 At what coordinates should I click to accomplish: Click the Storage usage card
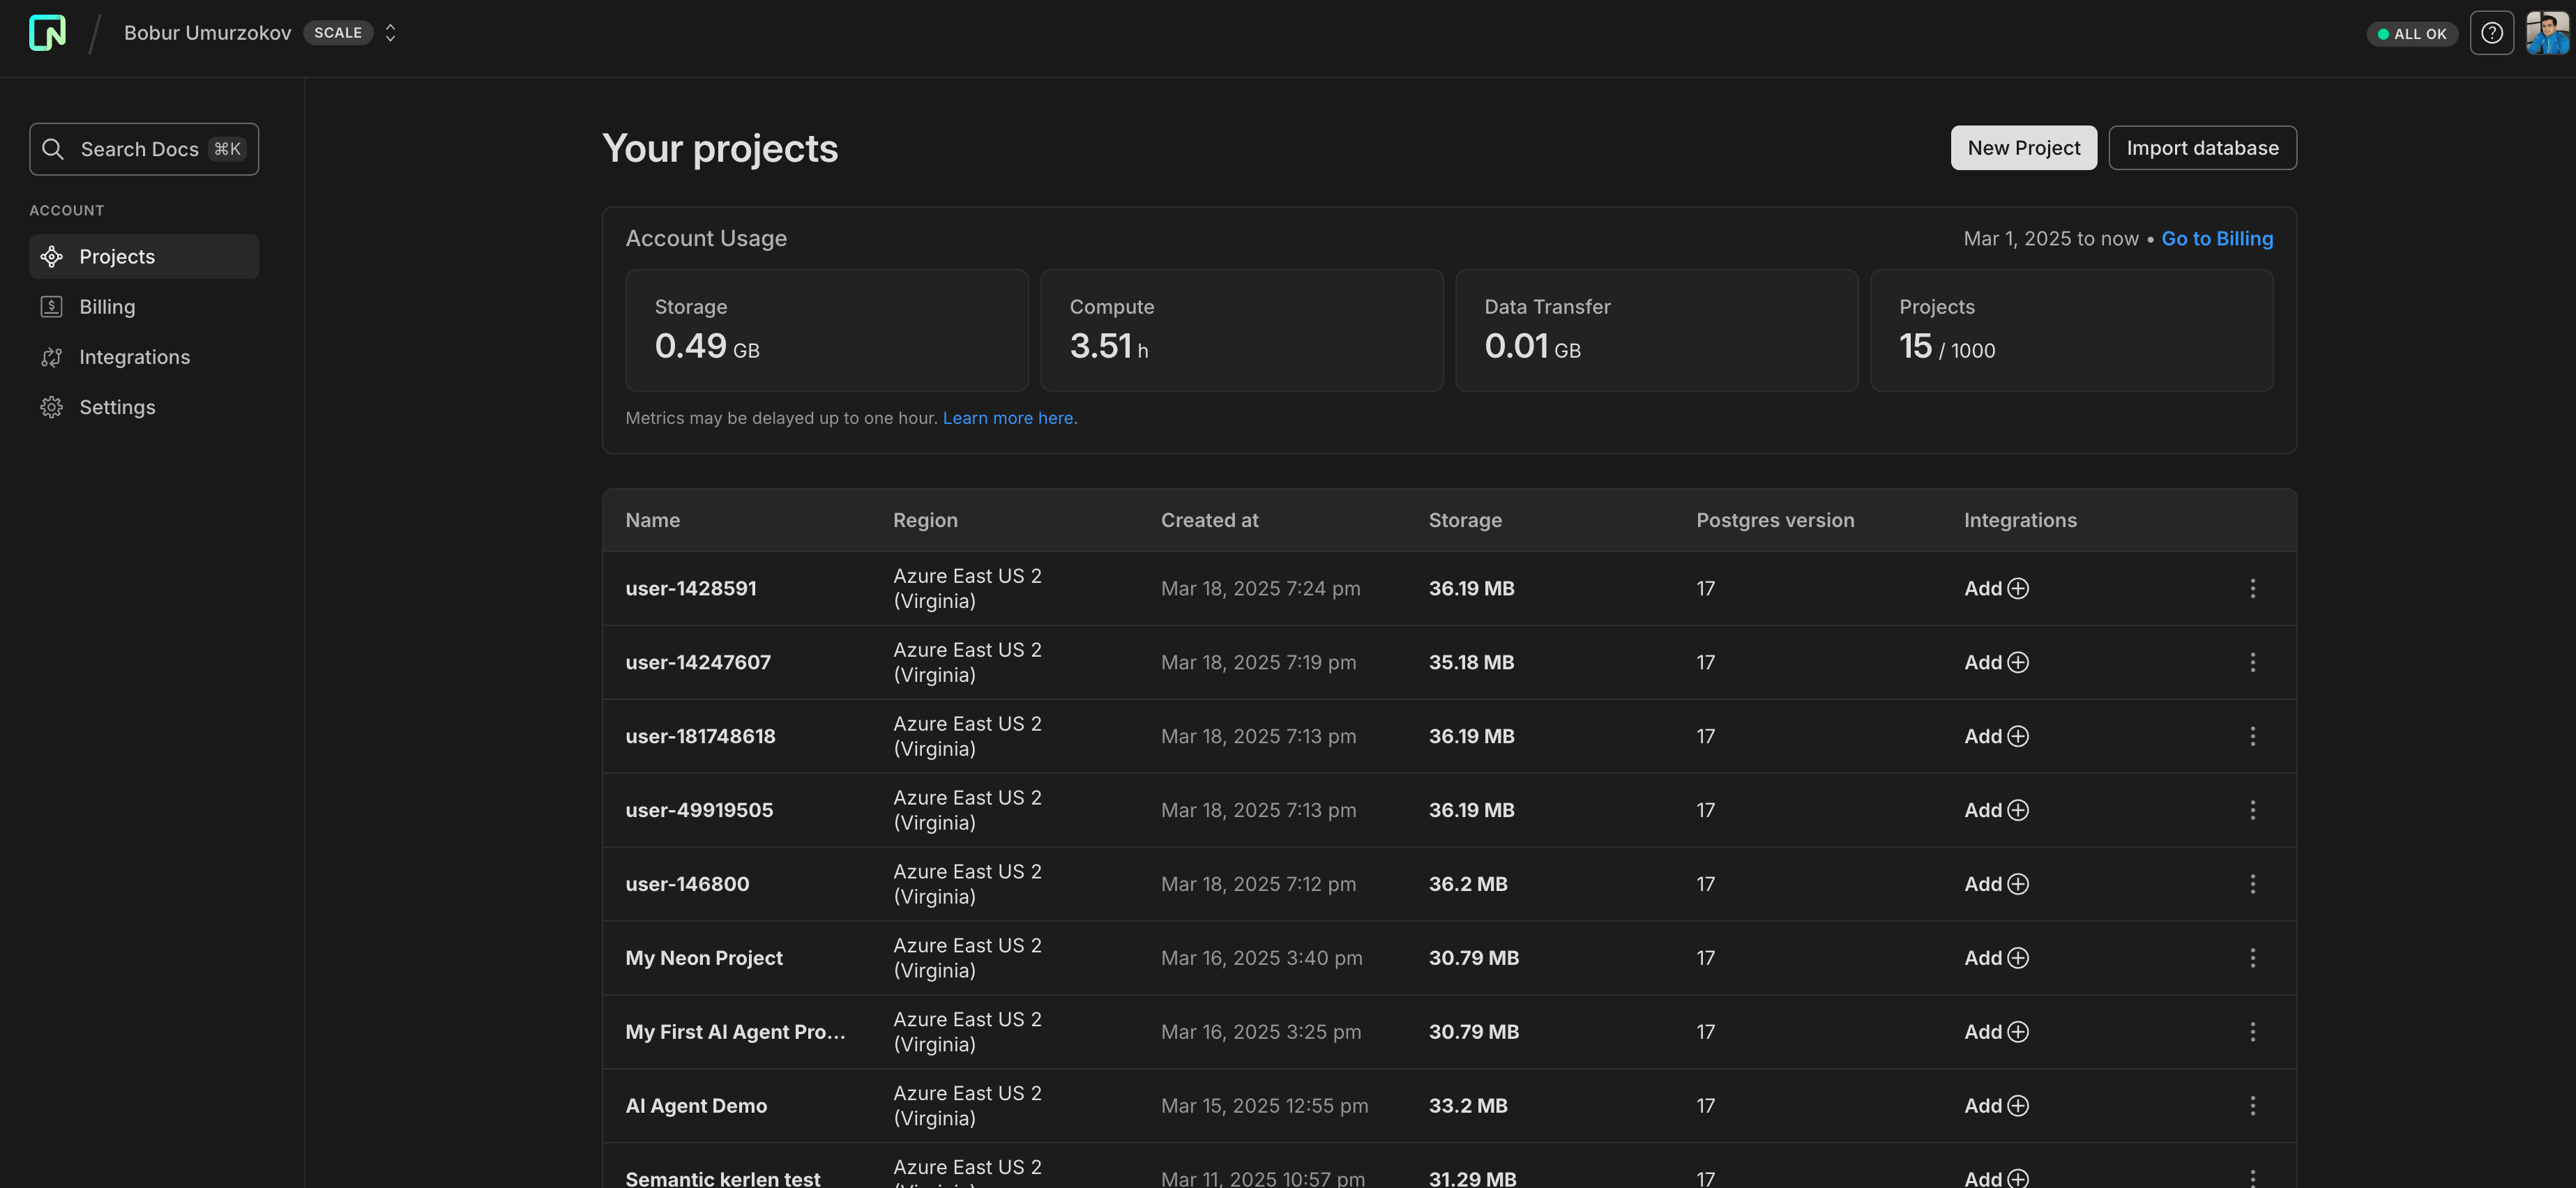826,331
